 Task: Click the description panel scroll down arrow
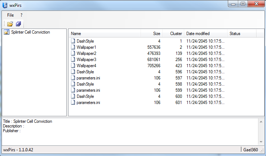pyautogui.click(x=261, y=142)
